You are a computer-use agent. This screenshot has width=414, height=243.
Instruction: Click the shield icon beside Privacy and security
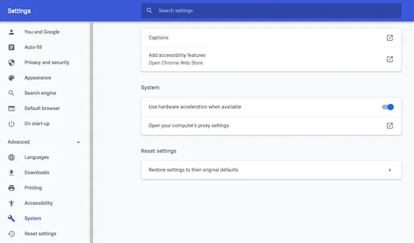pyautogui.click(x=11, y=63)
